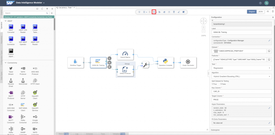Toggle the operator list view icon
275x135 pixels.
(52, 9)
